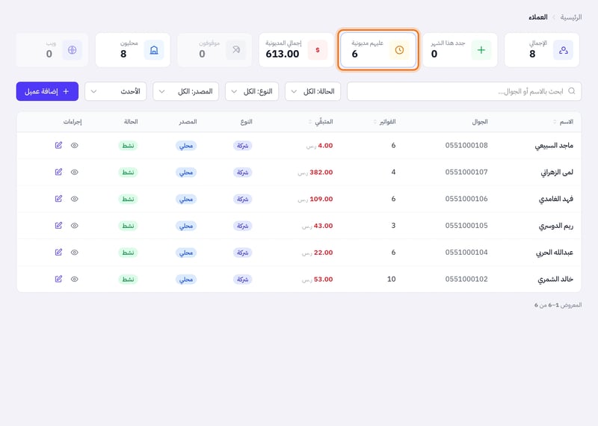Click the remaining amount 53.00
This screenshot has width=598, height=426.
[324, 280]
